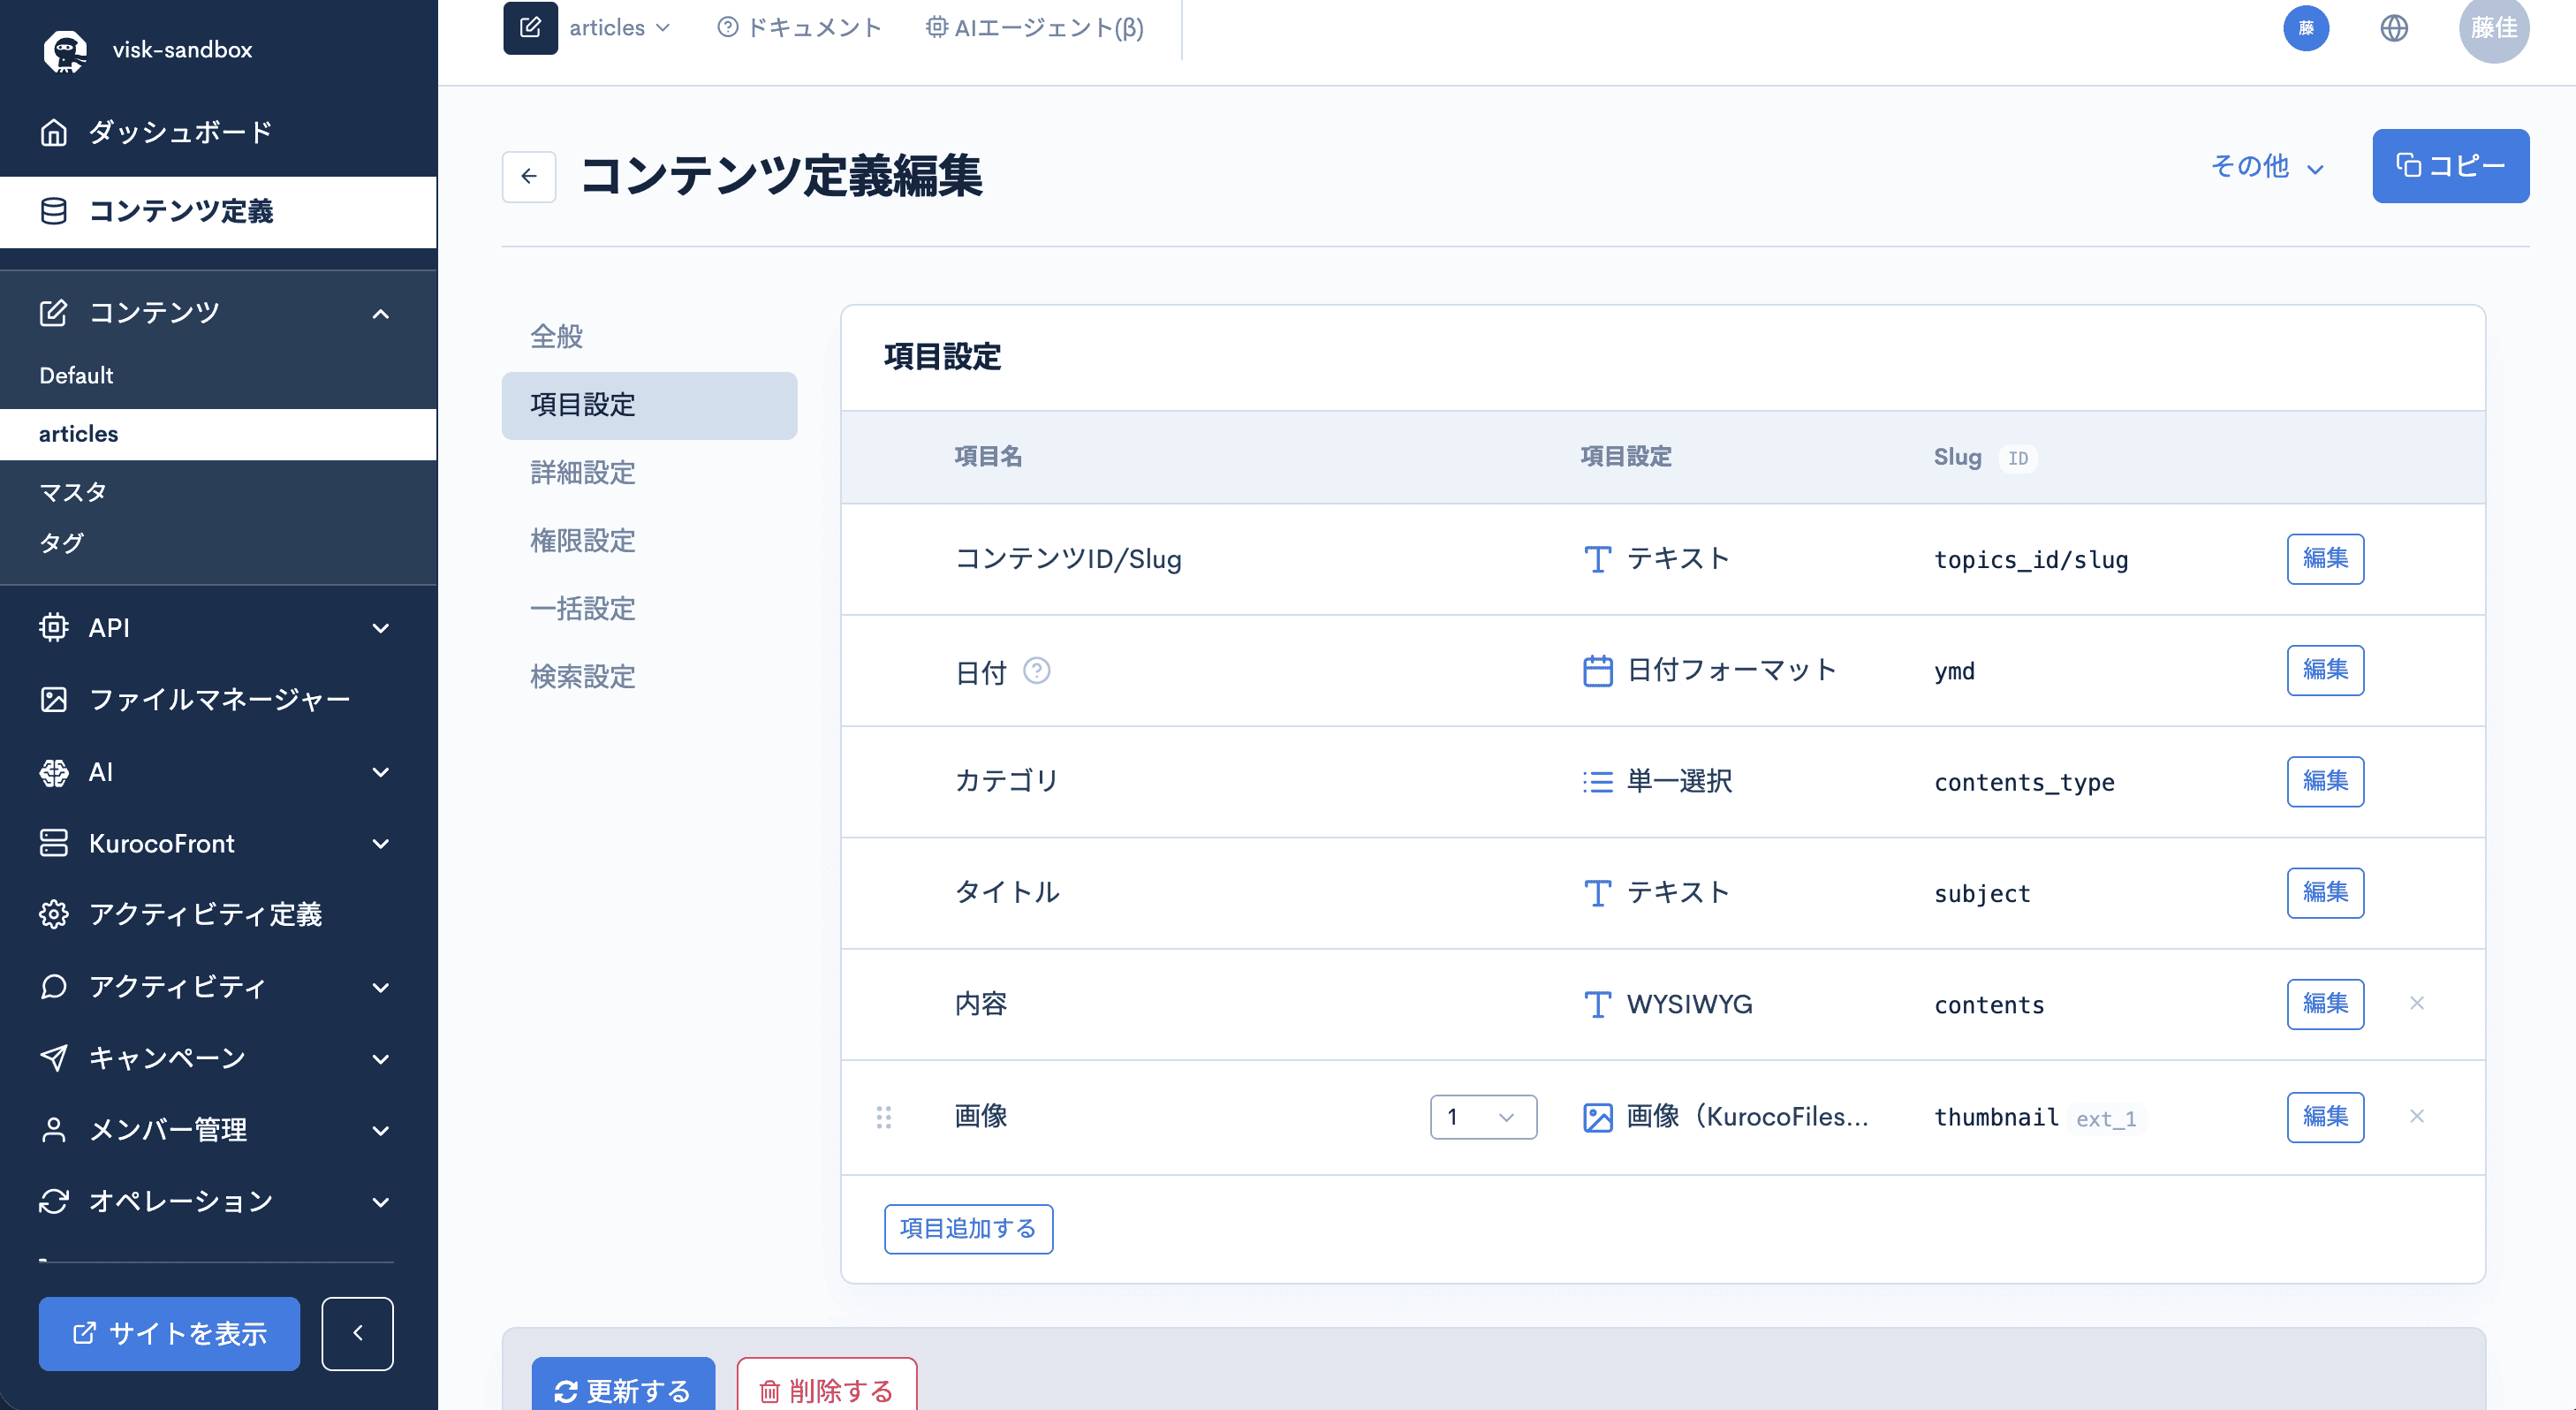Open the その他 dropdown menu
Screen dimensions: 2576x1410
pos(2266,166)
